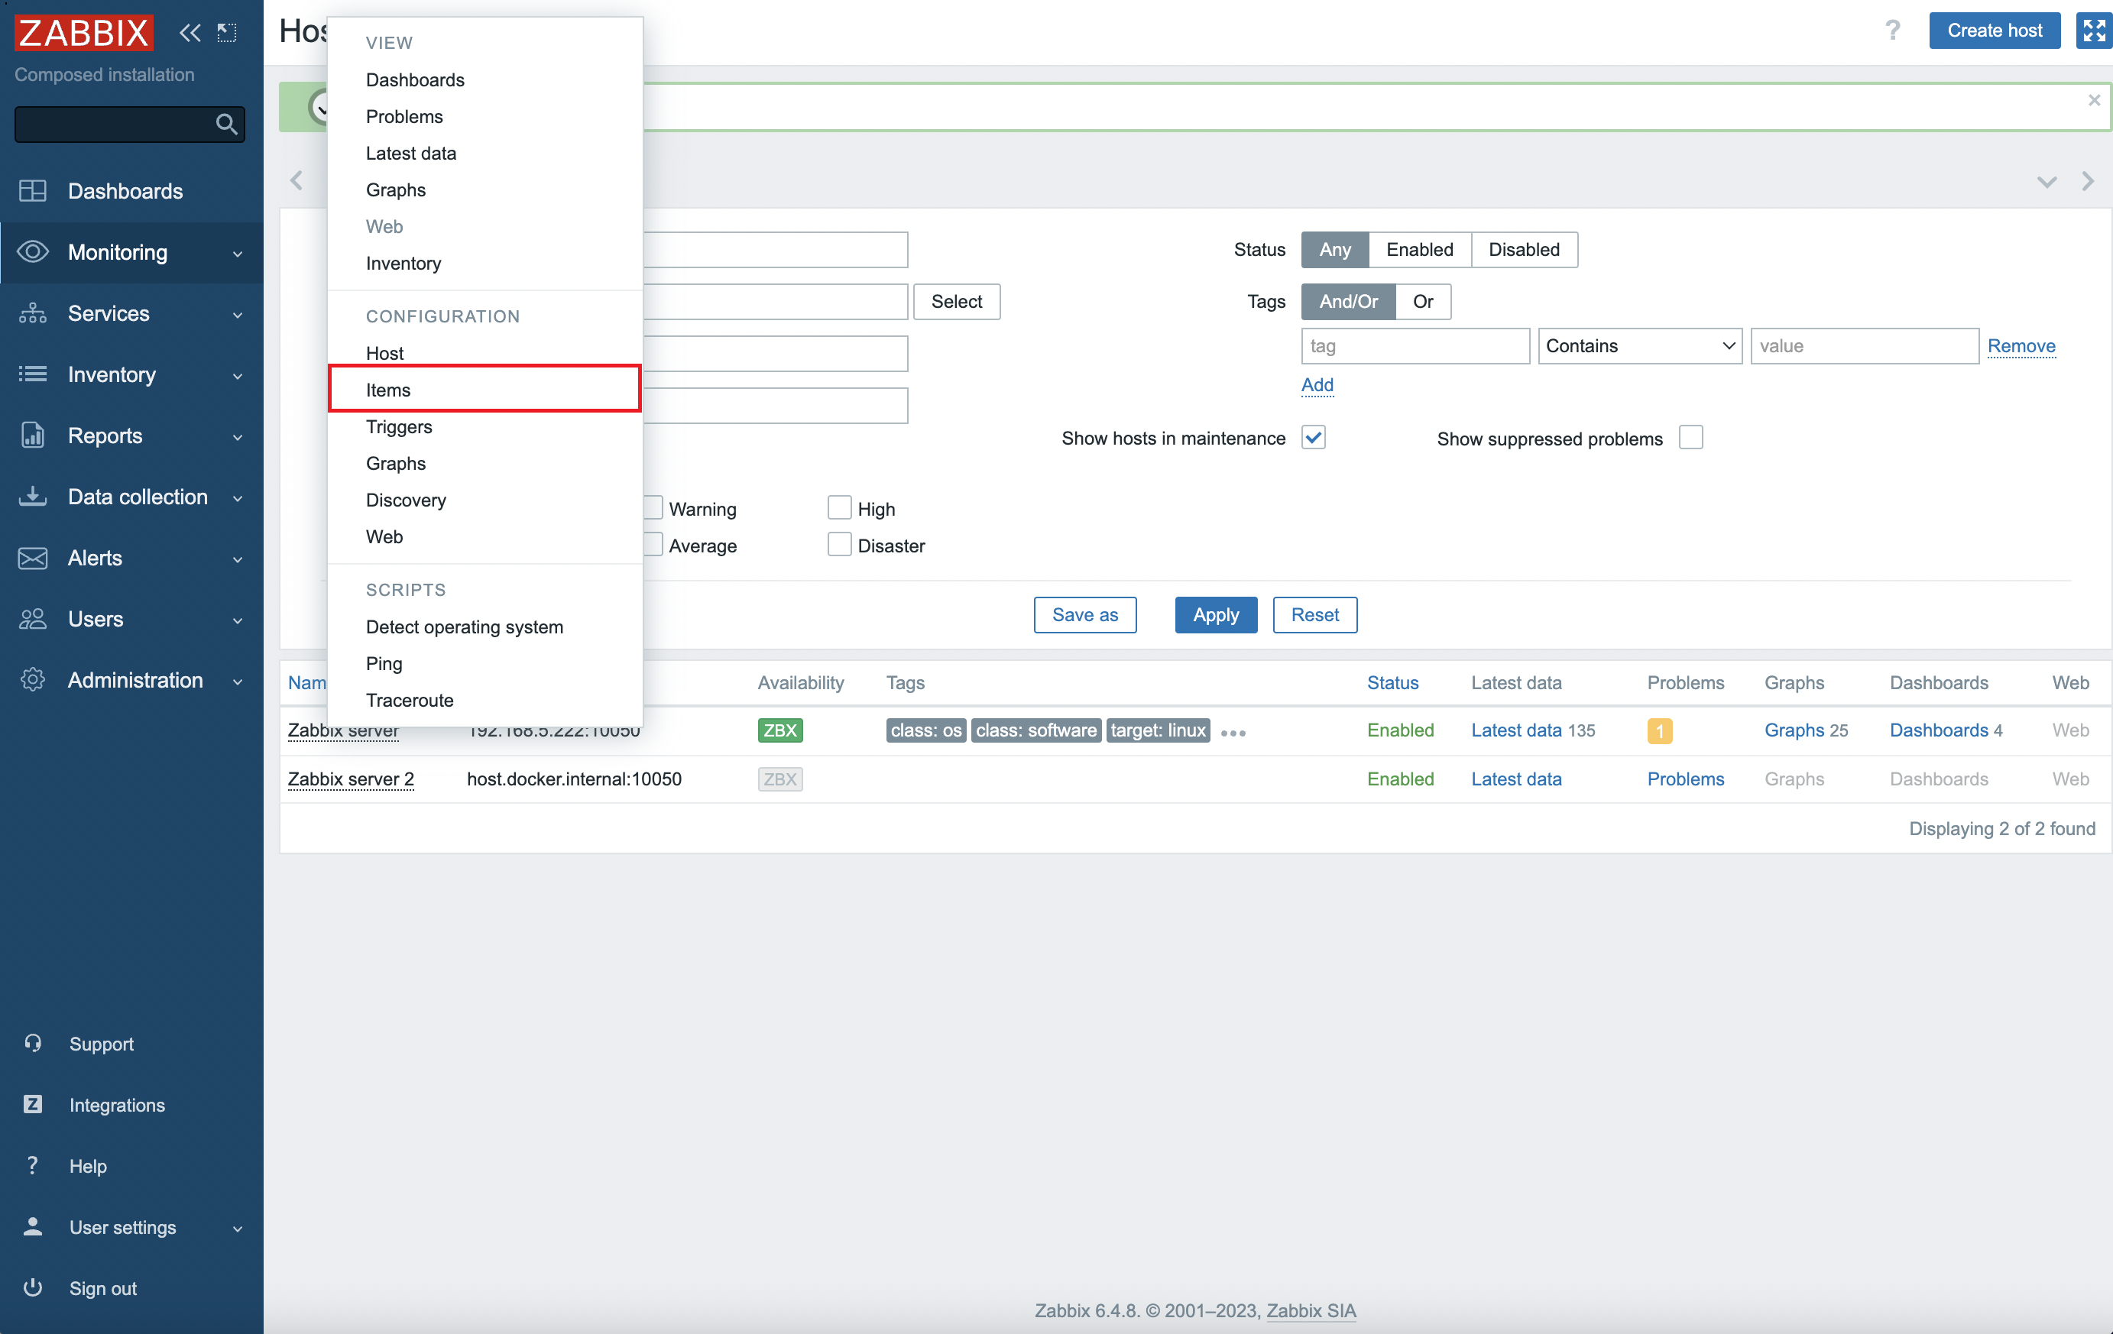This screenshot has height=1334, width=2113.
Task: Set Status filter to Enabled
Action: pos(1419,249)
